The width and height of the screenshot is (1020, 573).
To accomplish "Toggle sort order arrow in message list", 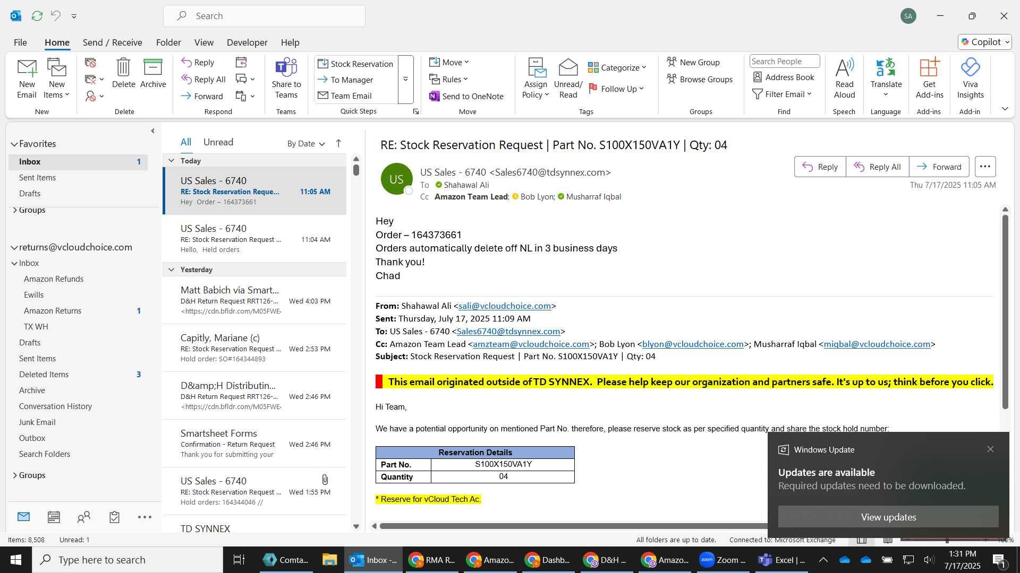I will click(x=338, y=143).
